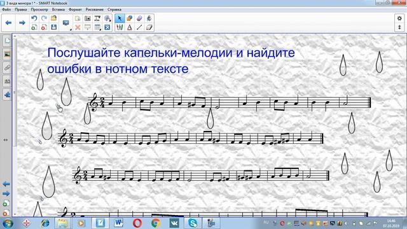Open a file with the folder icon
The image size is (407, 229).
pyautogui.click(x=53, y=18)
